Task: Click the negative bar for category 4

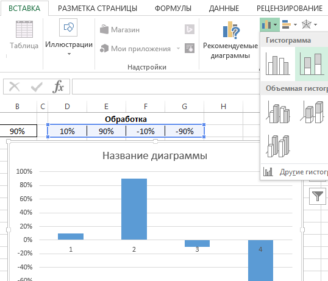Action: coord(260,260)
